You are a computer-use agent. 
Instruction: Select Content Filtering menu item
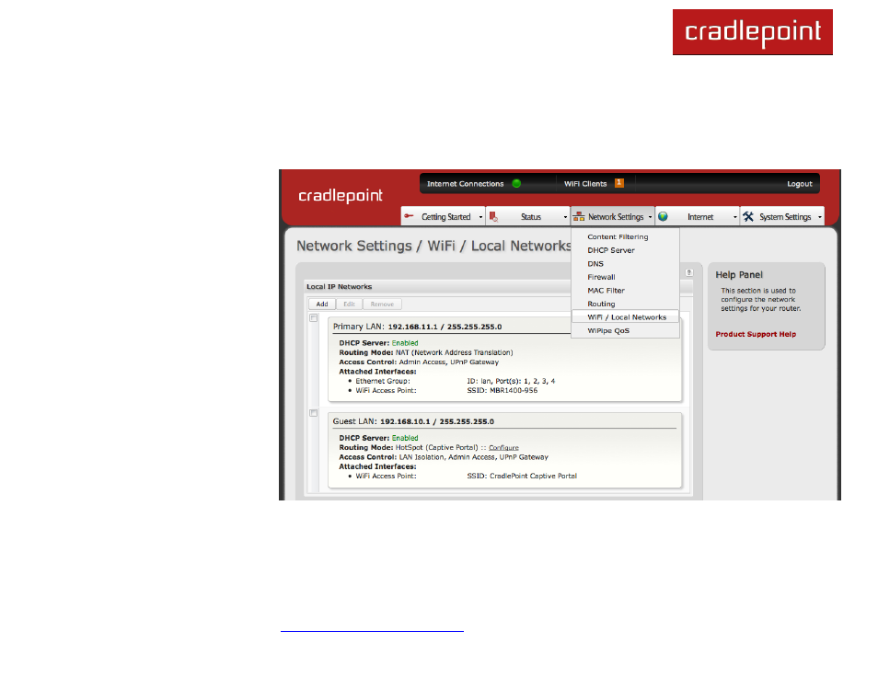pos(625,236)
